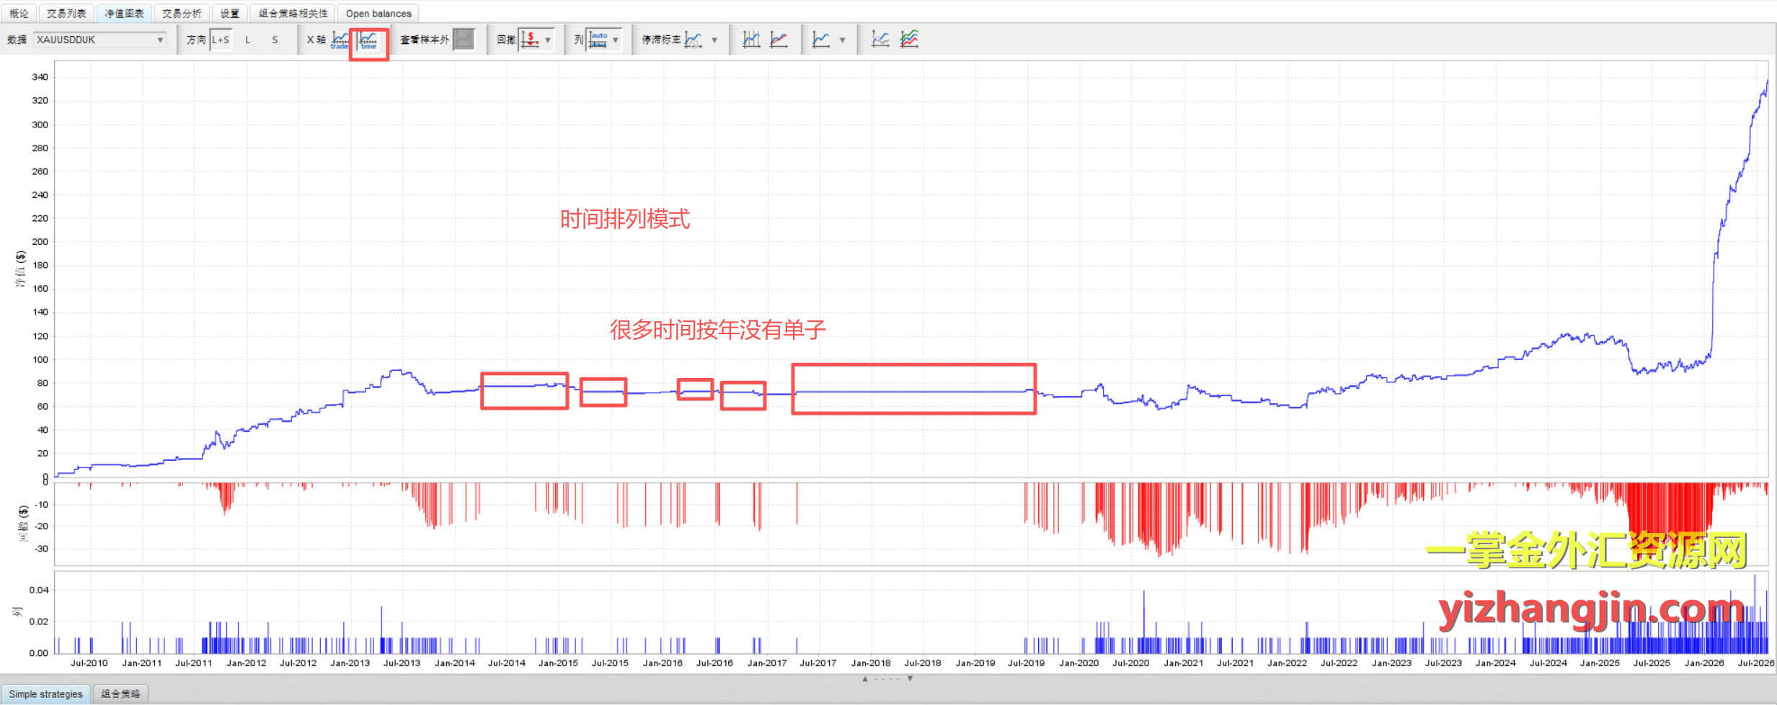The width and height of the screenshot is (1777, 705).
Task: Go to the 交易分析 tab
Action: pos(182,13)
